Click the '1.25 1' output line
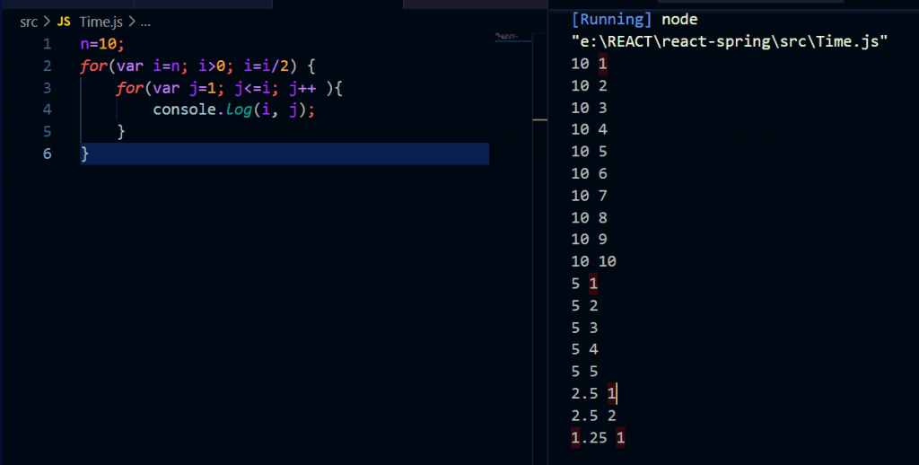The width and height of the screenshot is (919, 465). click(x=597, y=437)
